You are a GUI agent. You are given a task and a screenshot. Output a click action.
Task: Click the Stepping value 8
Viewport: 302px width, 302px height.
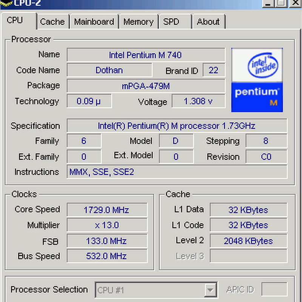coord(266,141)
